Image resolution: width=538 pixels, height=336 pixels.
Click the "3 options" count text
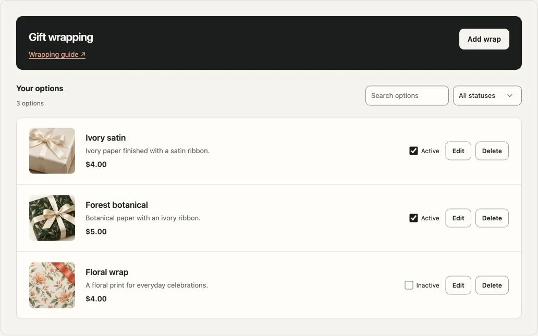[30, 103]
